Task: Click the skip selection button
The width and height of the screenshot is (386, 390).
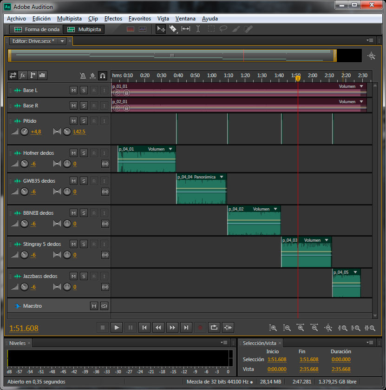Action: tap(228, 328)
